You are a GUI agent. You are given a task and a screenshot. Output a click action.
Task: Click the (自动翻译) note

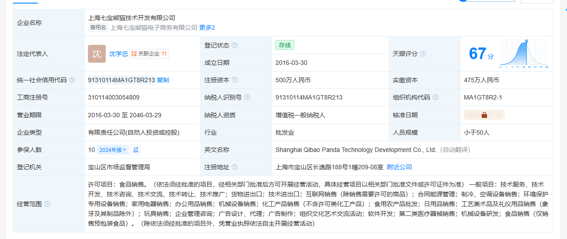(x=455, y=150)
